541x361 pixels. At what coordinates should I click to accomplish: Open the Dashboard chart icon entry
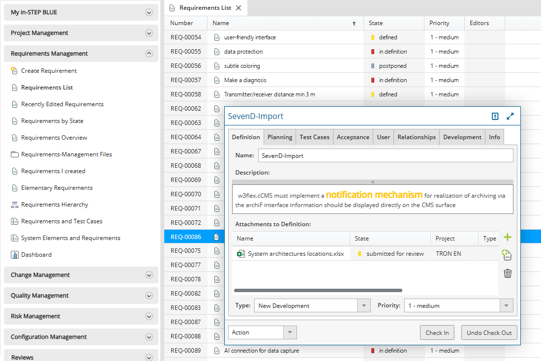(15, 255)
